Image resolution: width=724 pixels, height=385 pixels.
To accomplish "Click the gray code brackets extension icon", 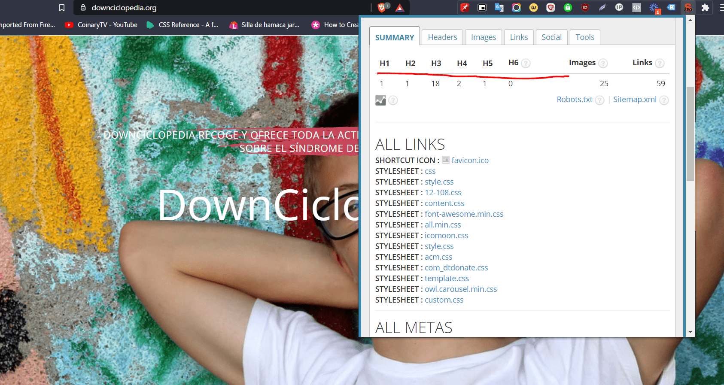I will point(636,7).
